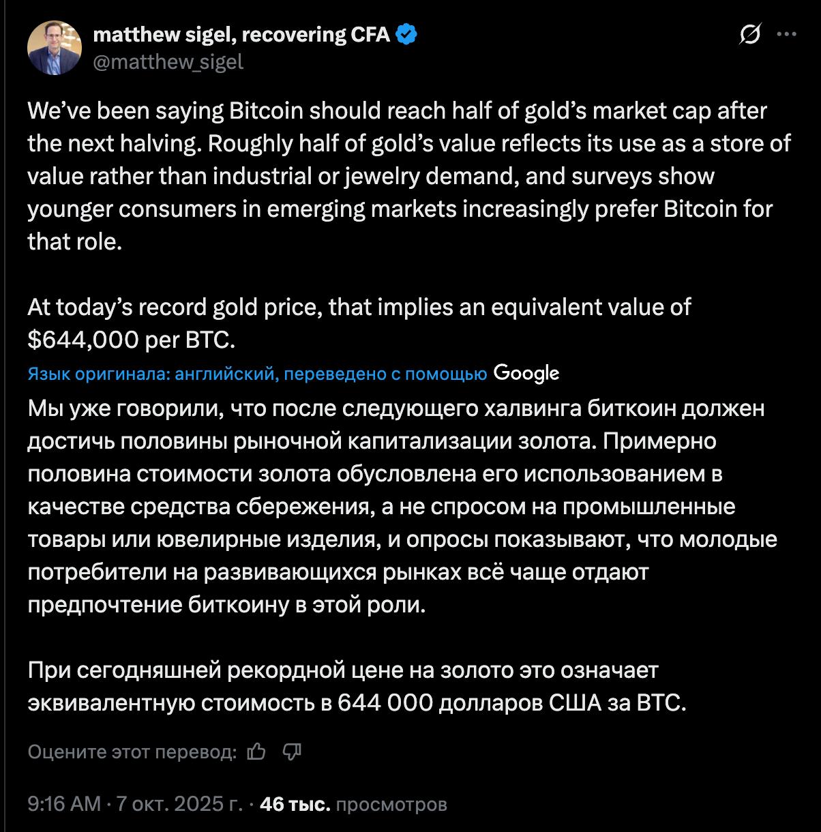
Task: Rate the translation with thumbs up
Action: [x=256, y=752]
